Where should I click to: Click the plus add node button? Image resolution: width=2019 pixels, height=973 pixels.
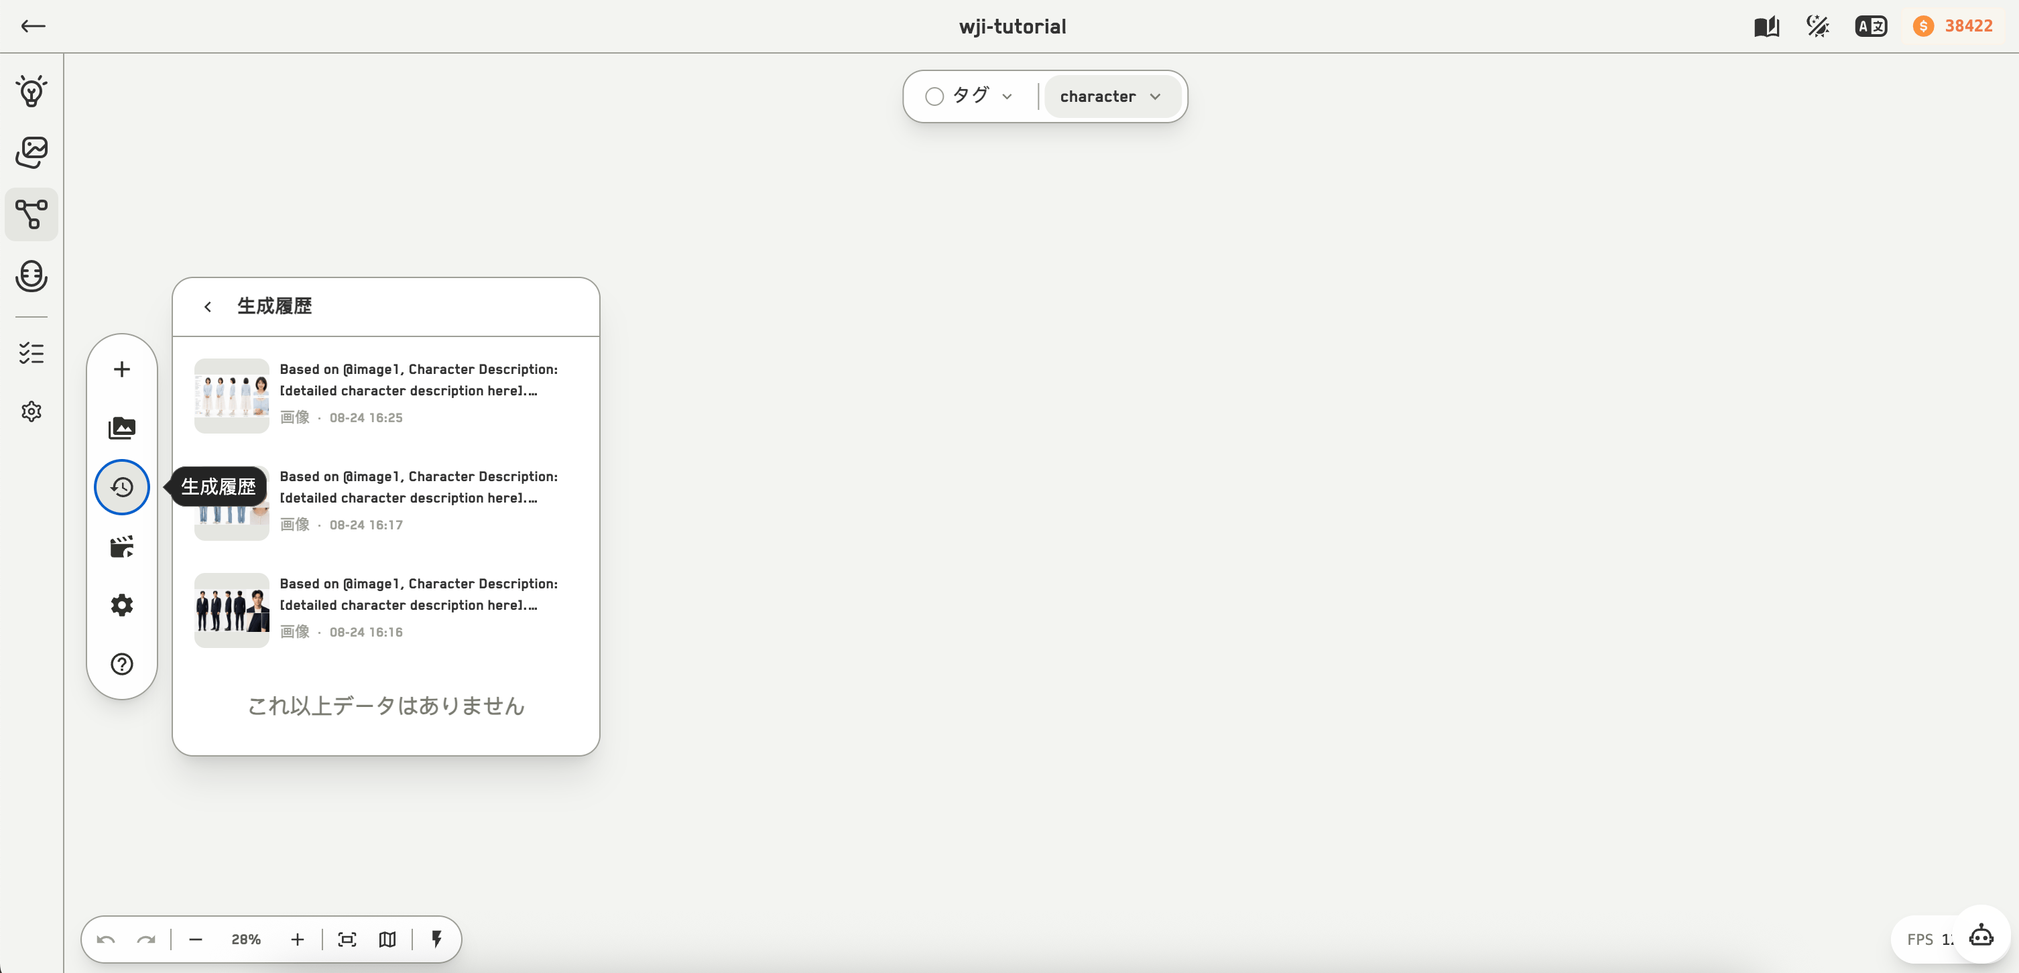click(x=121, y=369)
